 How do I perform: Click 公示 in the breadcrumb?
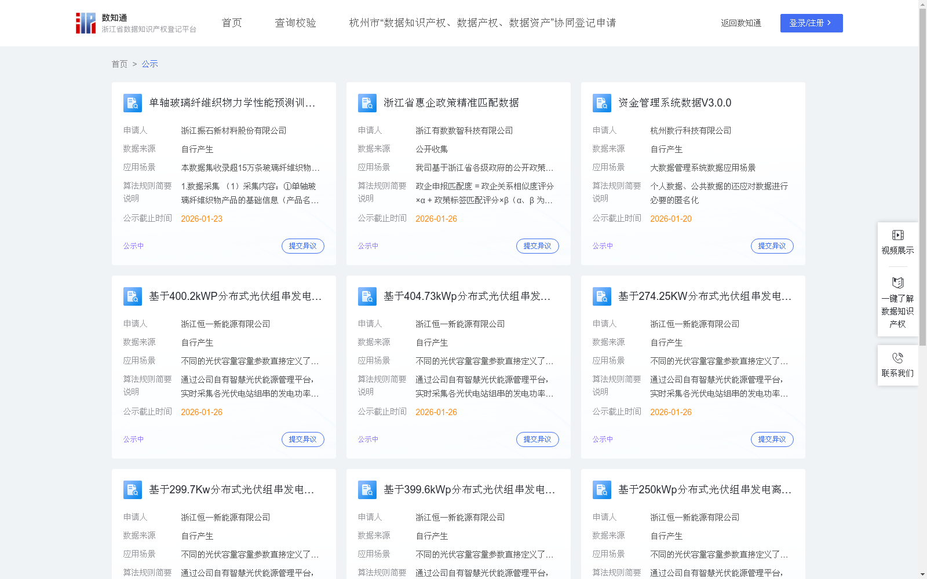point(149,64)
